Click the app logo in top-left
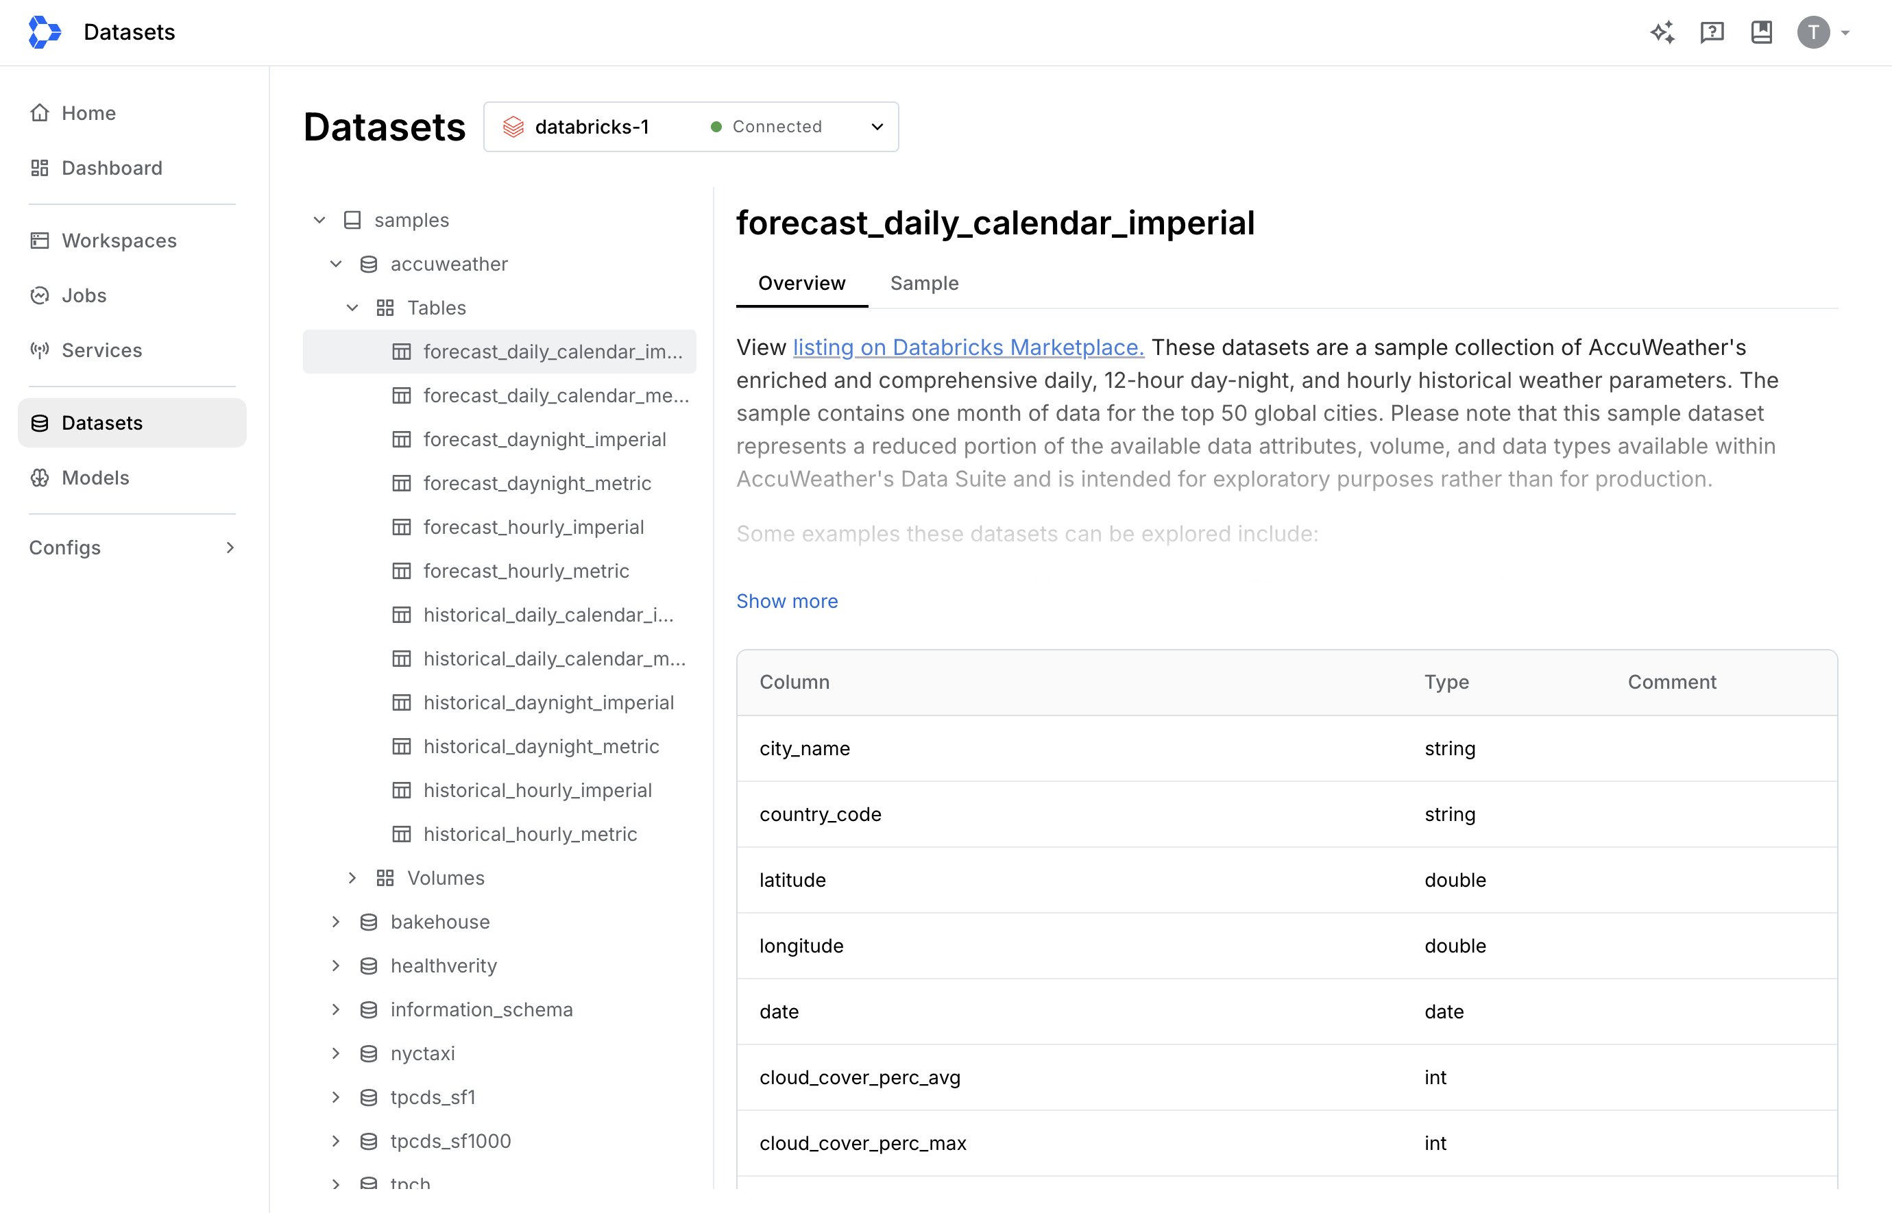 [x=44, y=32]
